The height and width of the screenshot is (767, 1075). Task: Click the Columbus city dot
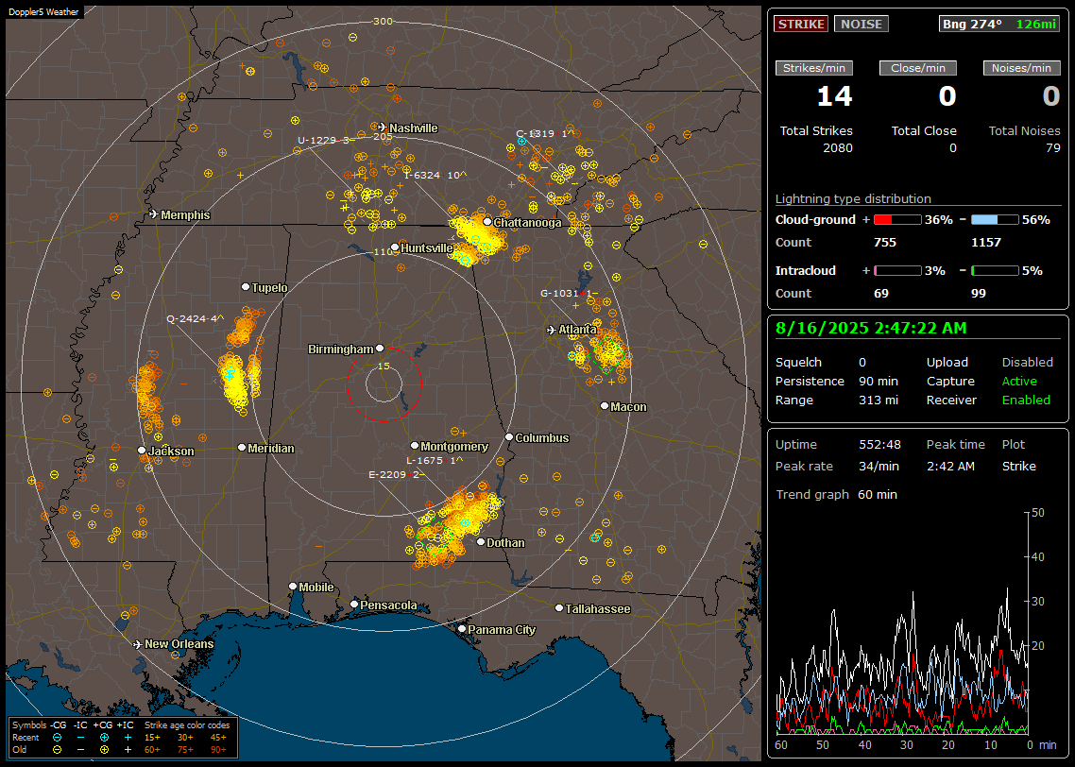coord(509,436)
